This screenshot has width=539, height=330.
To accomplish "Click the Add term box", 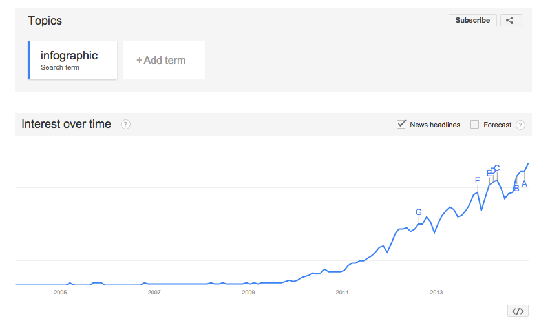I will click(164, 60).
